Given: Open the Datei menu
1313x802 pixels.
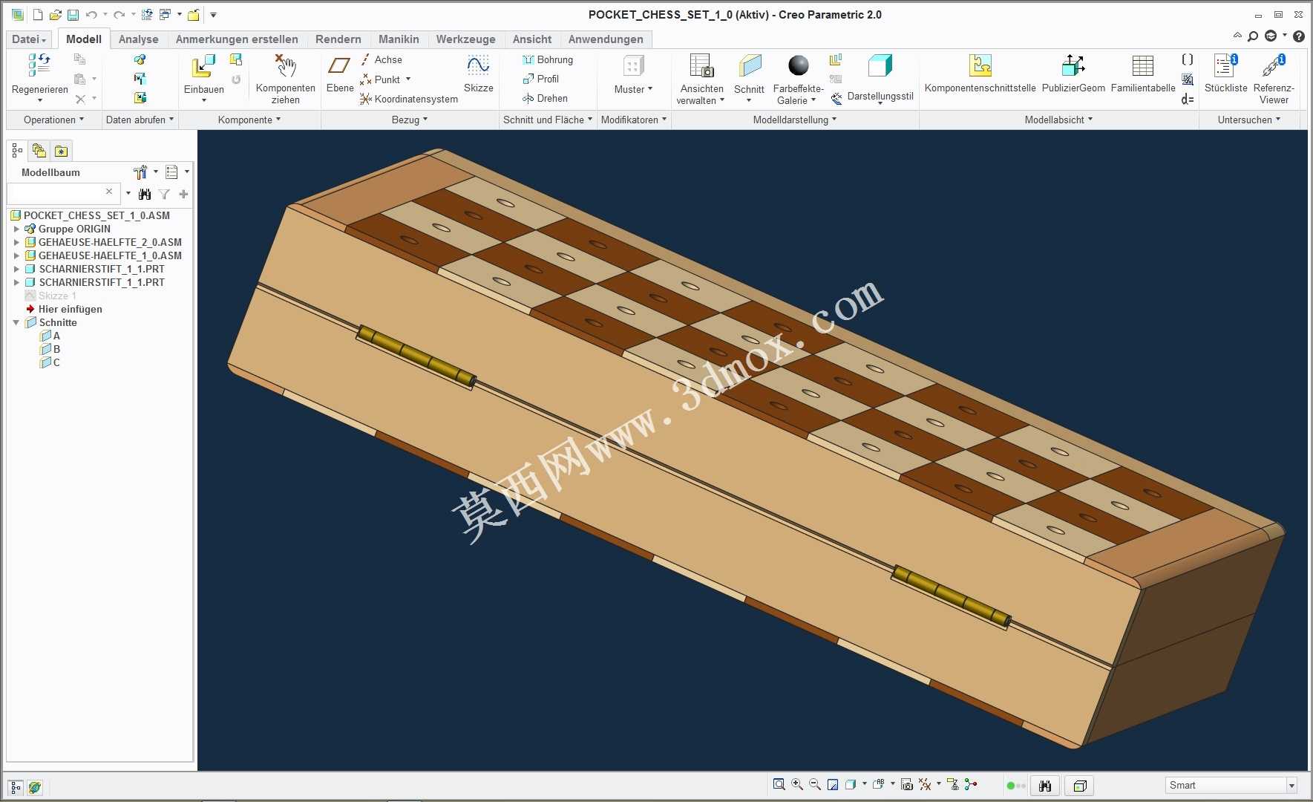Looking at the screenshot, I should click(x=29, y=39).
